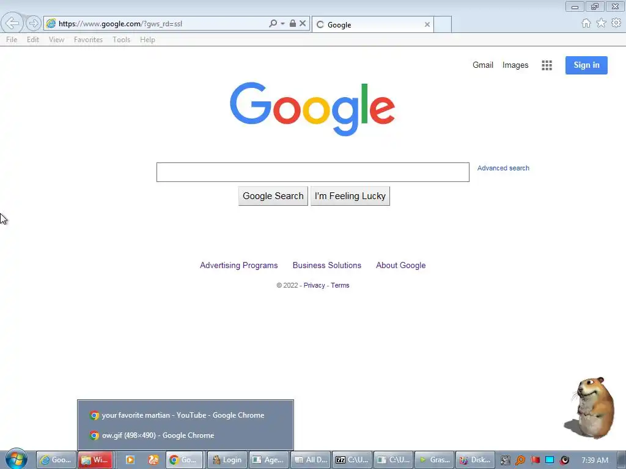Screen dimensions: 626x469
Task: Click the 'All D...' taskbar button
Action: [311, 460]
